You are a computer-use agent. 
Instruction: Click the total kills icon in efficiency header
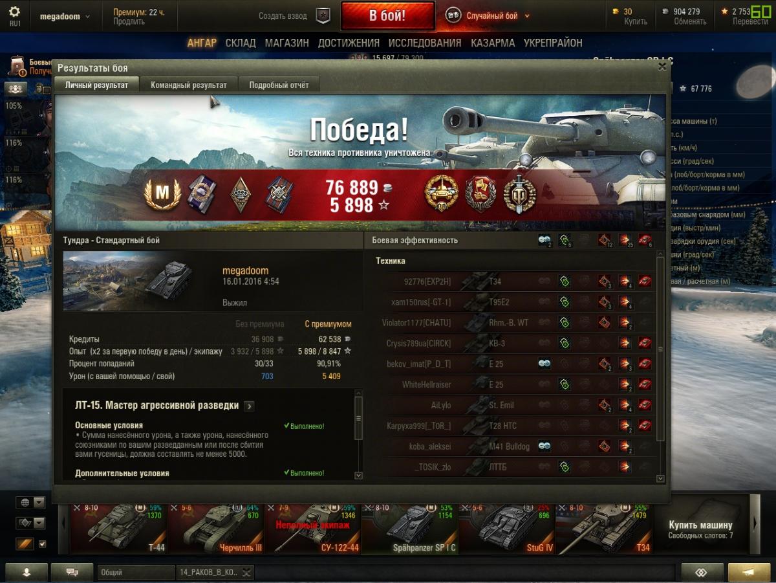[645, 240]
